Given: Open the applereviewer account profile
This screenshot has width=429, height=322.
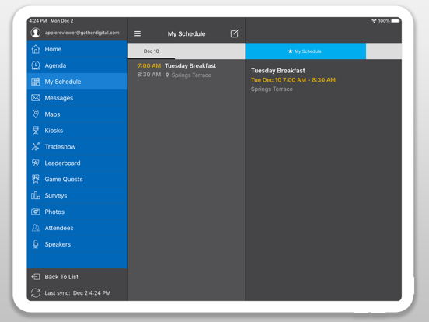Looking at the screenshot, I should click(77, 33).
